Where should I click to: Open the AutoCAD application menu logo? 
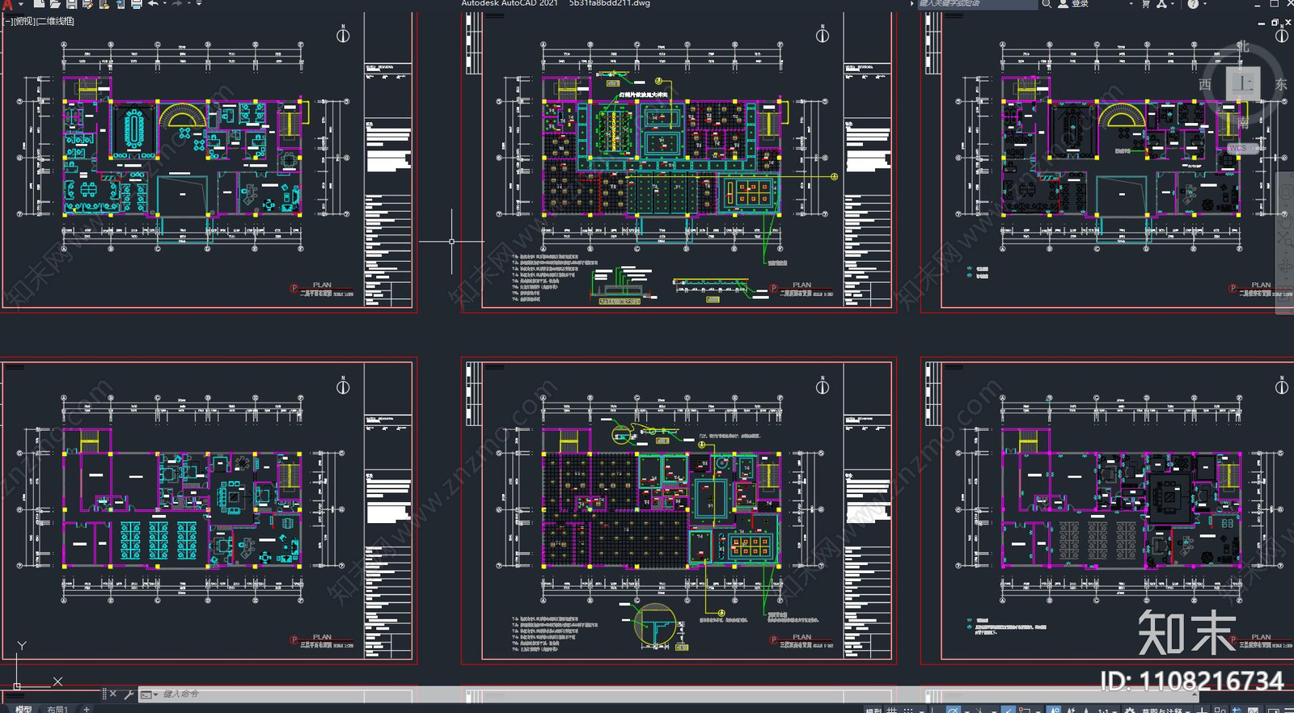7,4
